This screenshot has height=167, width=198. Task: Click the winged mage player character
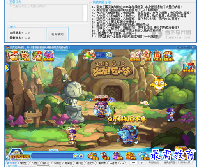(102, 109)
